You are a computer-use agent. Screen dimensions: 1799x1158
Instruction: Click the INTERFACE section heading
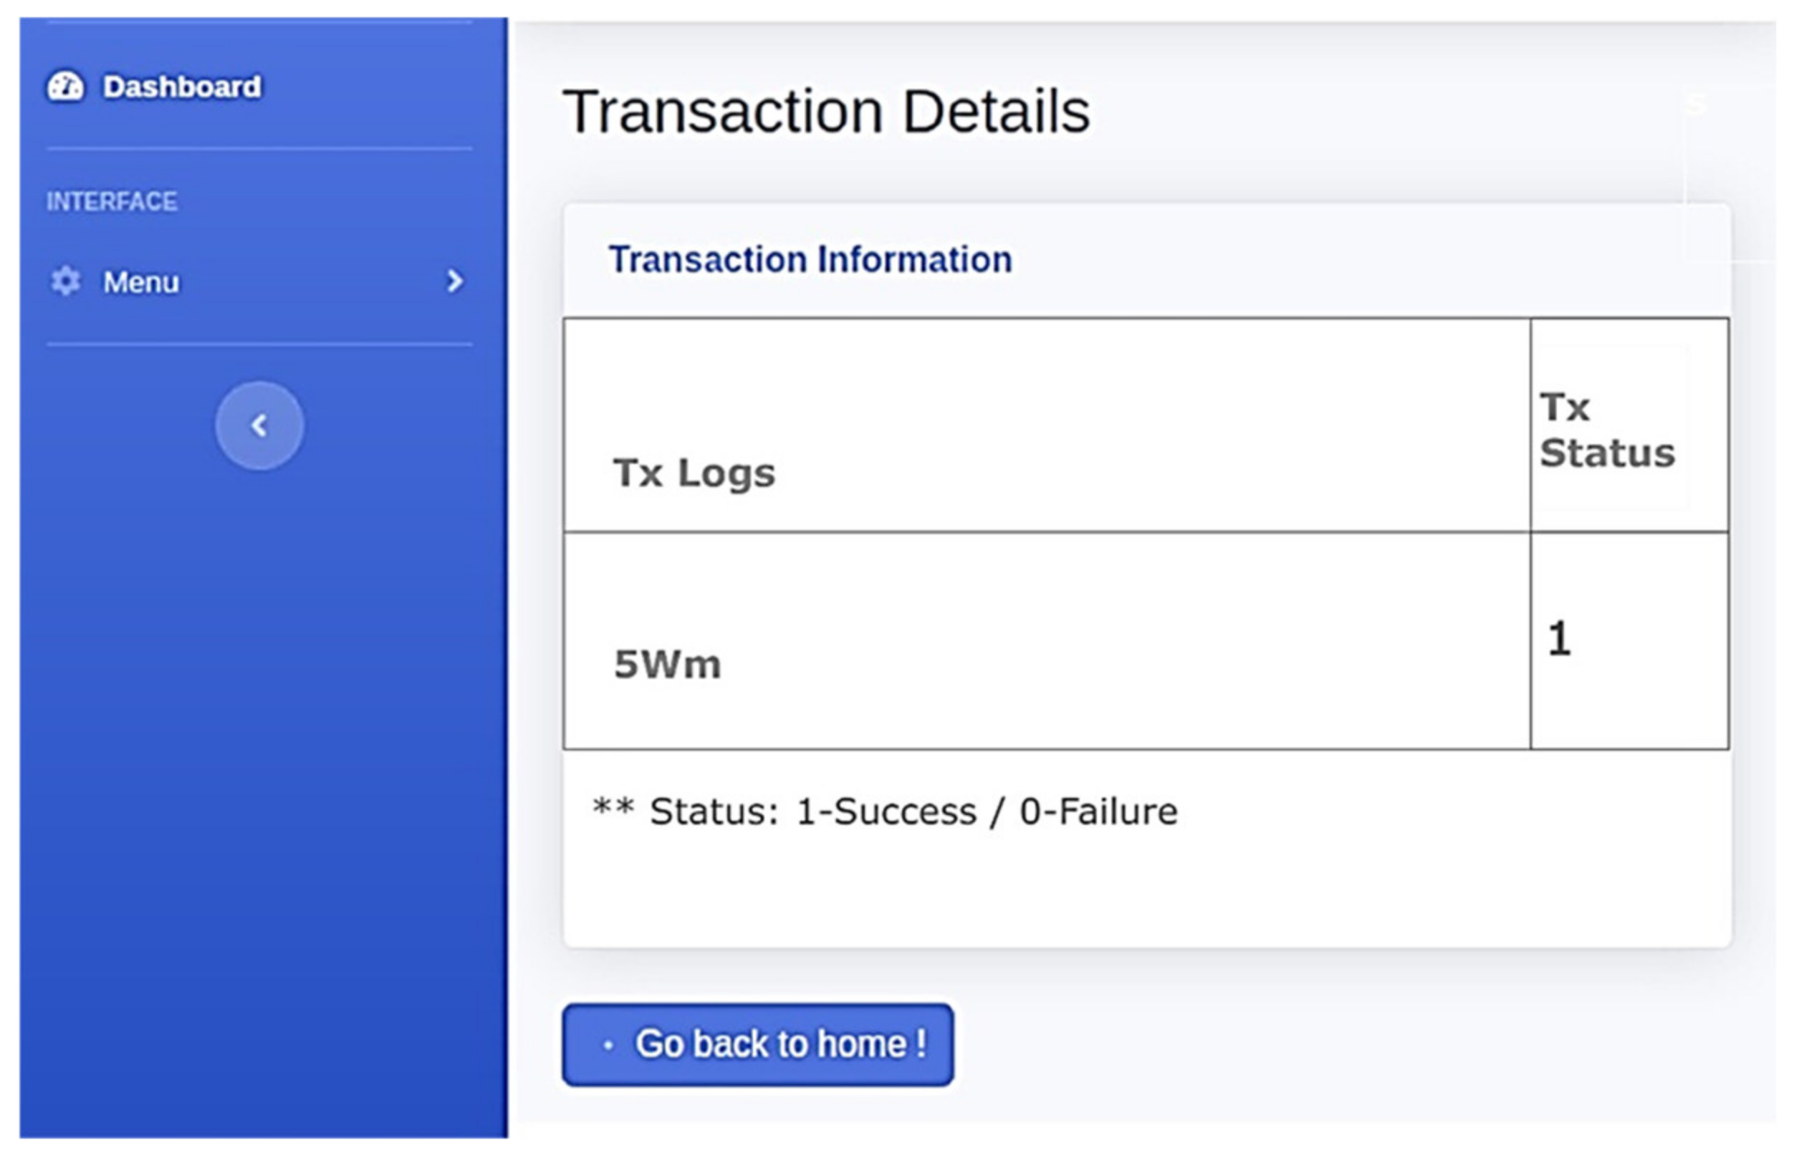coord(112,201)
